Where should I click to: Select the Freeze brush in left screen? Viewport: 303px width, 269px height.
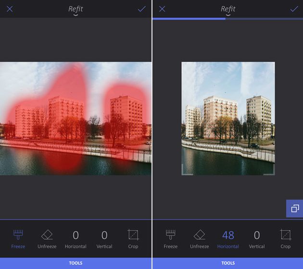pos(18,239)
